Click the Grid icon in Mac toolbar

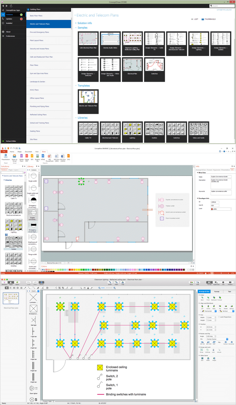click(197, 283)
